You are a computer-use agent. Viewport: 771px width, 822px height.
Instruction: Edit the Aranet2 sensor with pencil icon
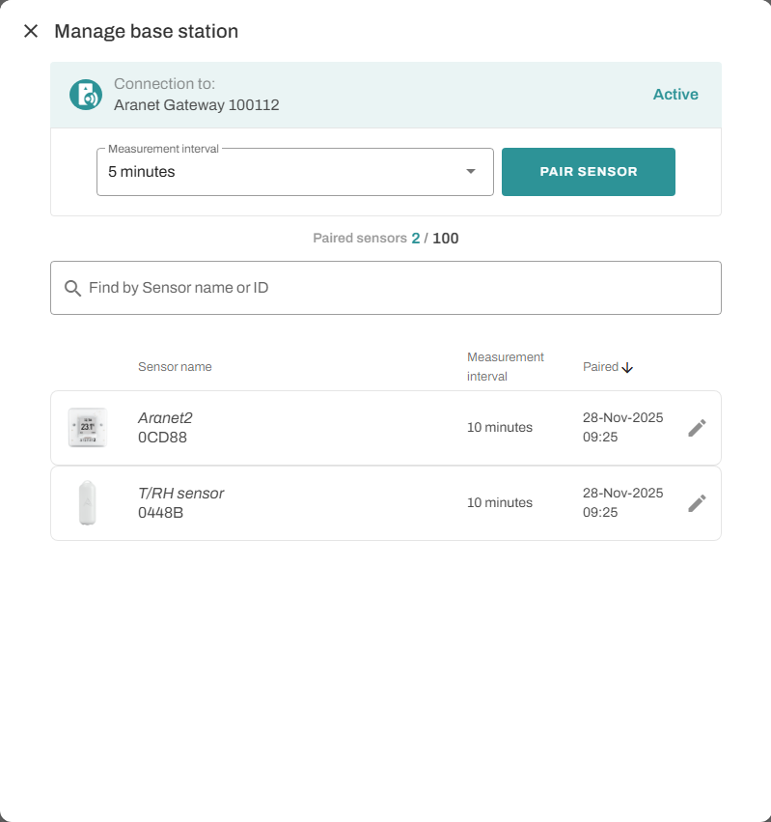(x=697, y=428)
